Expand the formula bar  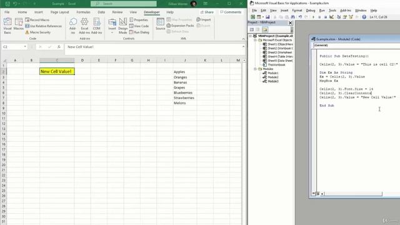[243, 47]
